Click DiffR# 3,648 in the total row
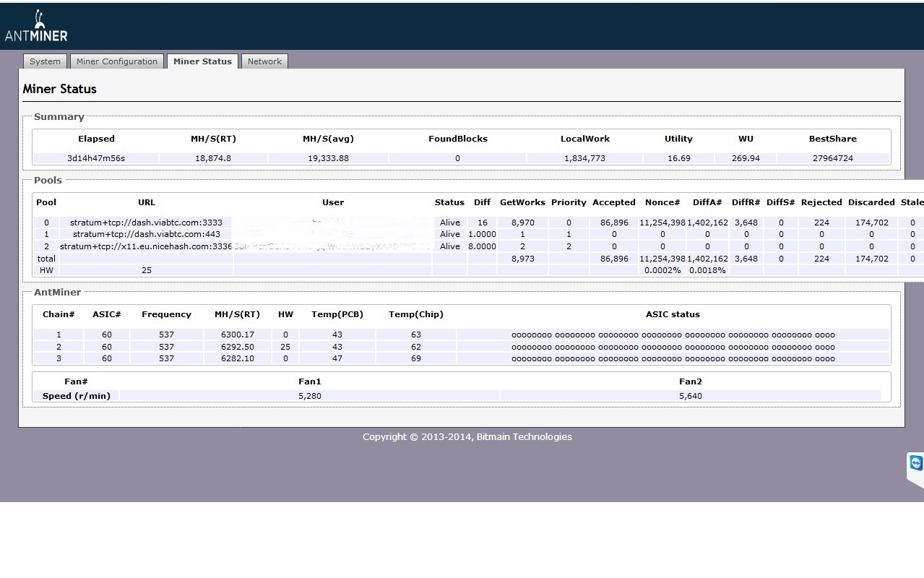 tap(746, 259)
